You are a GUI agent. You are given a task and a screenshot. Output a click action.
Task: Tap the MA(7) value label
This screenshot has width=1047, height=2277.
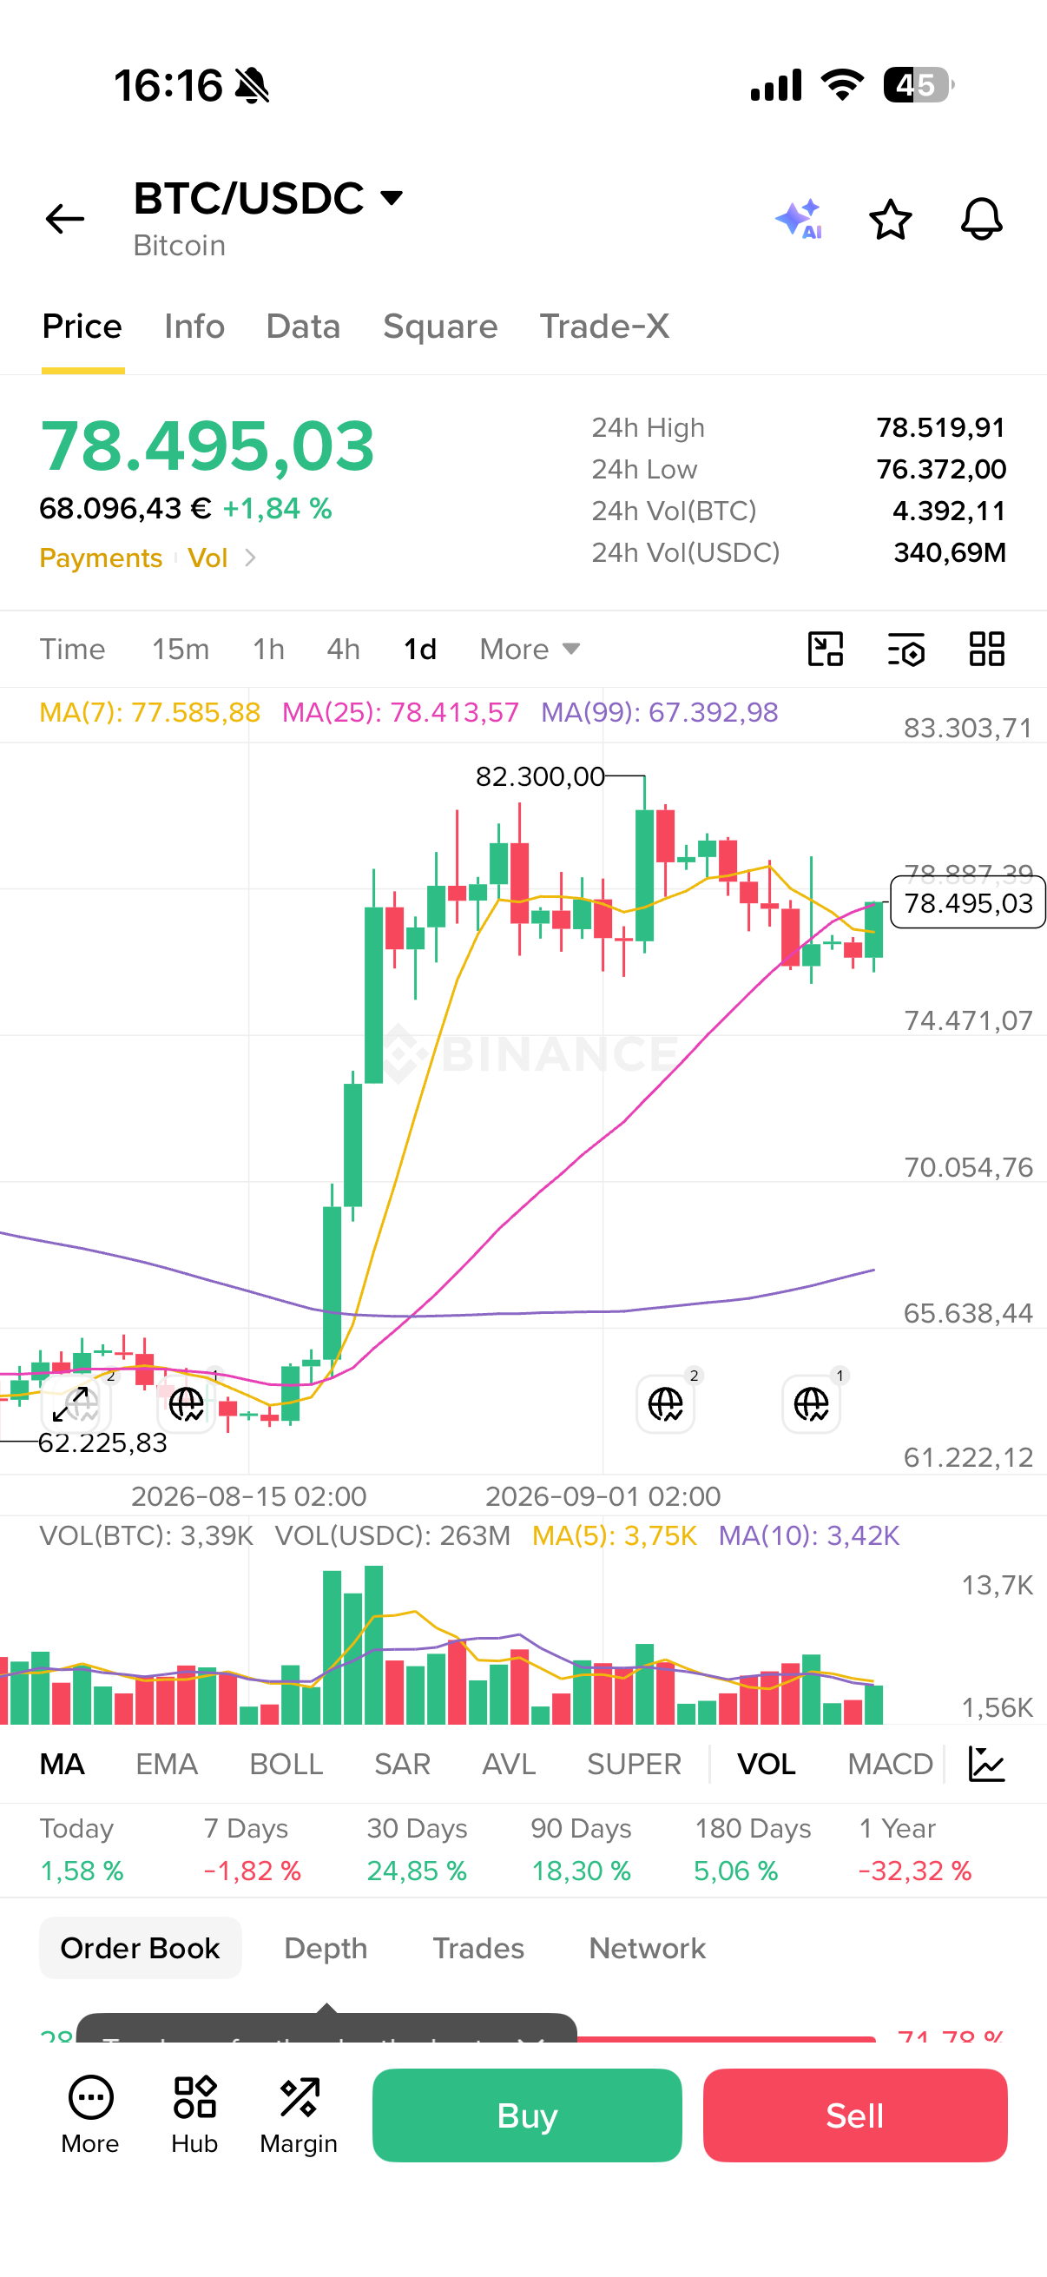(x=150, y=712)
